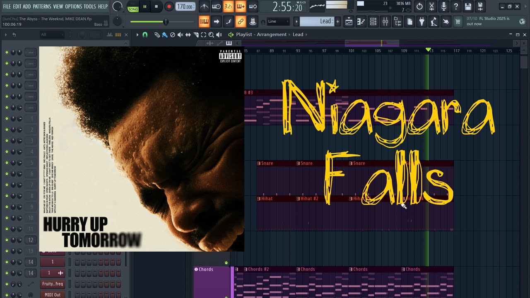Screen dimensions: 530x298
Task: Select the playlist delete tool
Action: tap(173, 35)
